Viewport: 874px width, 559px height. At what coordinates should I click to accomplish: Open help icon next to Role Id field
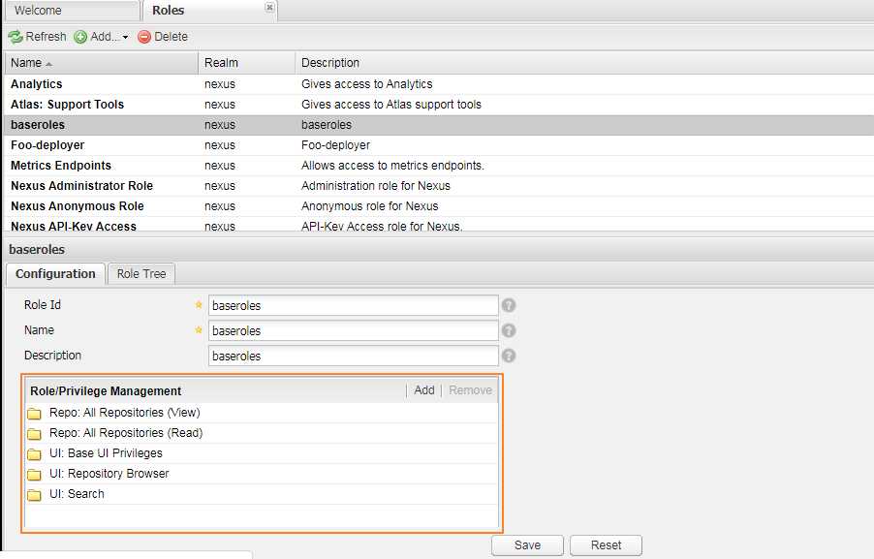coord(509,305)
